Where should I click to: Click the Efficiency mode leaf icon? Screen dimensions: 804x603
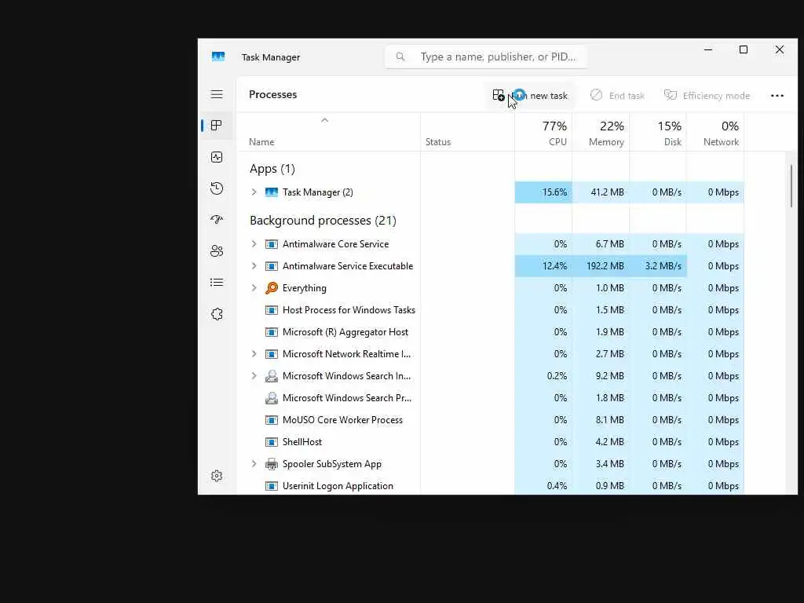(671, 95)
